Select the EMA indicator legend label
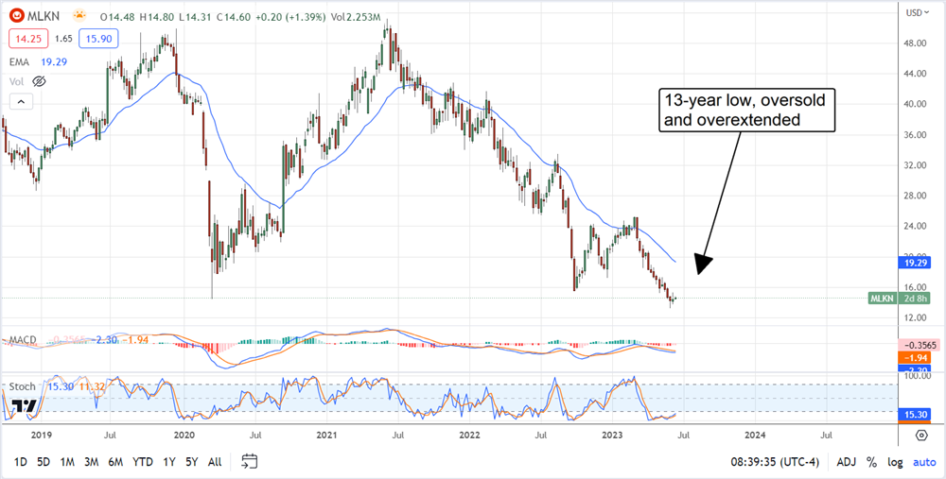This screenshot has height=479, width=946. [x=17, y=61]
